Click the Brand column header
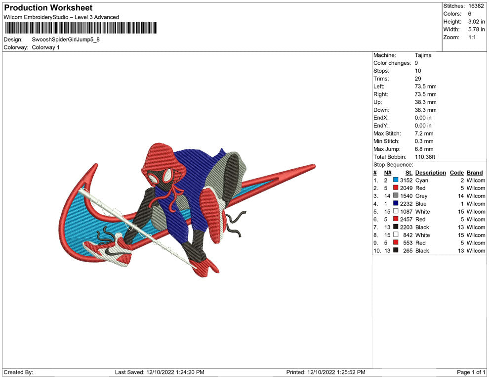The height and width of the screenshot is (377, 489). click(475, 172)
